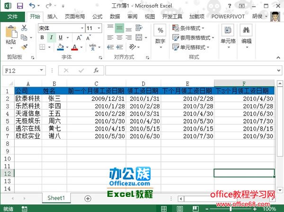284x212 pixels.
Task: Toggle Italic formatting
Action: click(52, 38)
